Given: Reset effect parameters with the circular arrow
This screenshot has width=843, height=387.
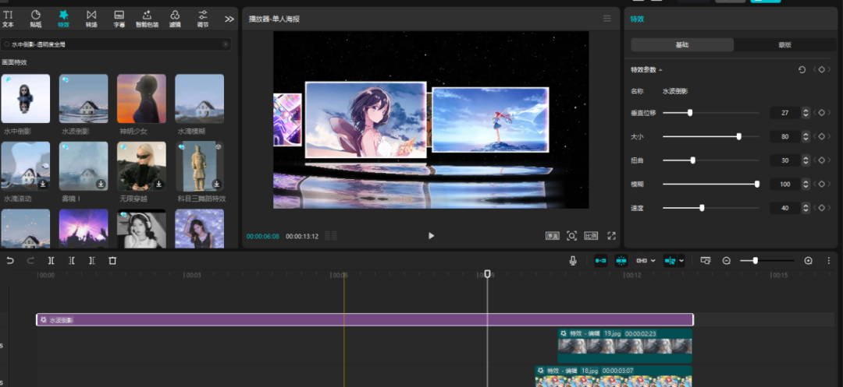Looking at the screenshot, I should [802, 70].
